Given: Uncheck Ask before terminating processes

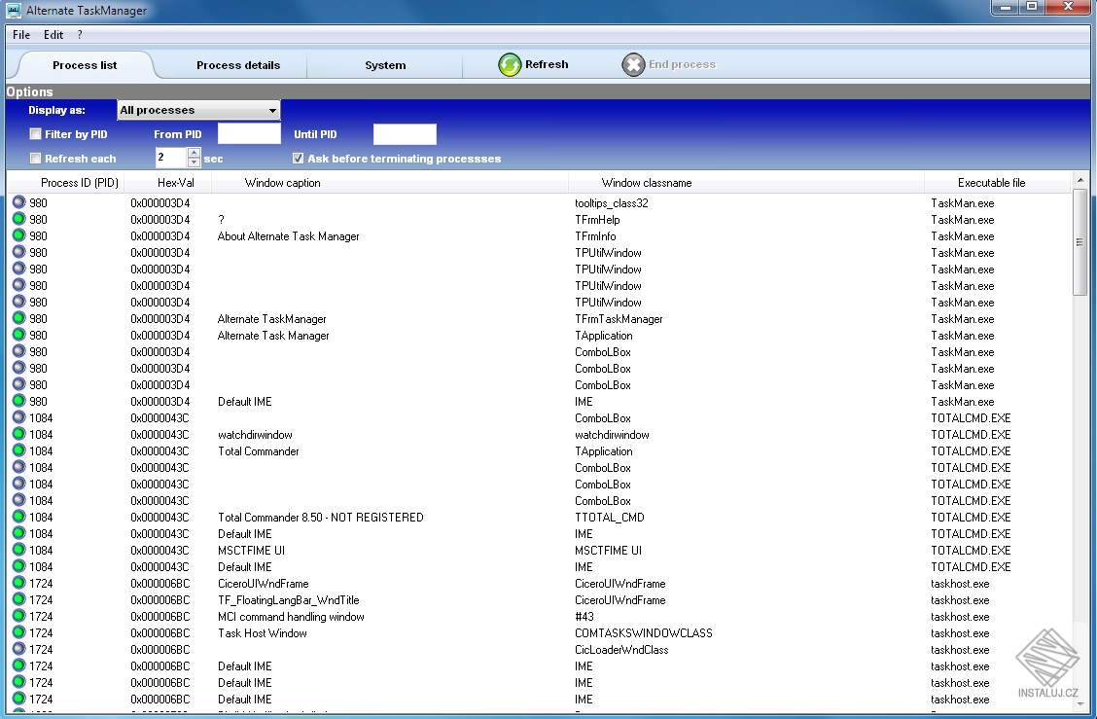Looking at the screenshot, I should pyautogui.click(x=298, y=159).
